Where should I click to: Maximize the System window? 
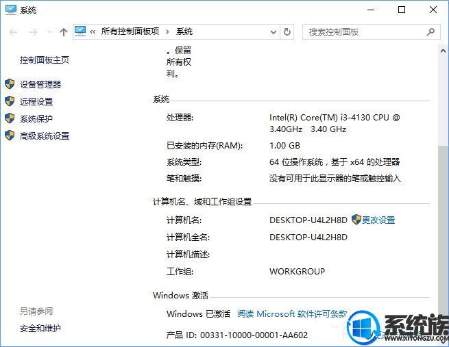(x=402, y=10)
